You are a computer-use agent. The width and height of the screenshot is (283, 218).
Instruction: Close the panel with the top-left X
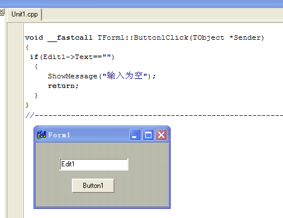pos(2,11)
